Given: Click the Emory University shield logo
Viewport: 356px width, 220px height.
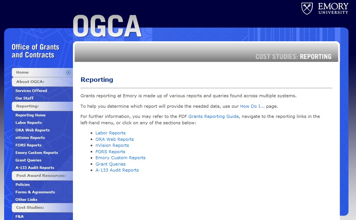Looking at the screenshot, I should coord(307,9).
